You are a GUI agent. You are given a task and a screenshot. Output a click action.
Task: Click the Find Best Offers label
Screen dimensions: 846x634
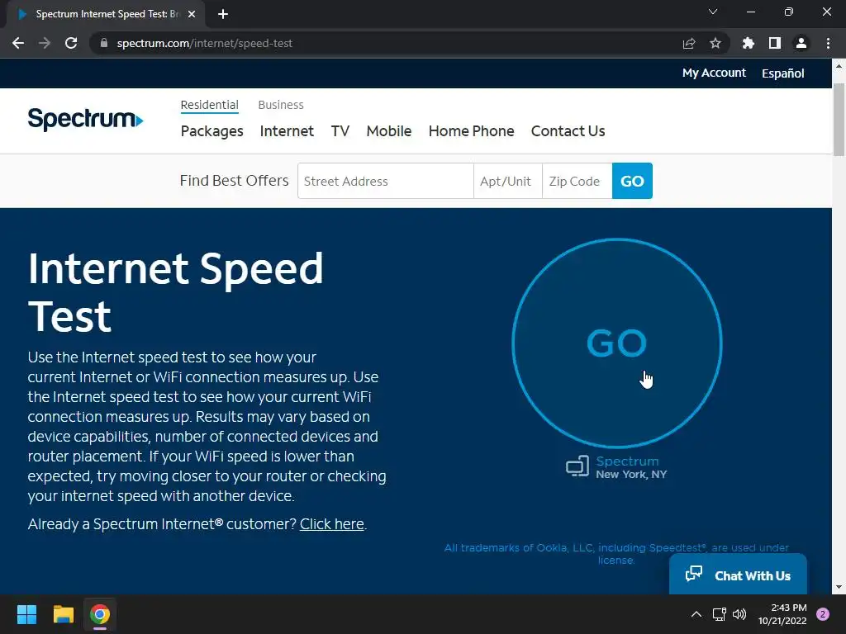click(x=234, y=181)
